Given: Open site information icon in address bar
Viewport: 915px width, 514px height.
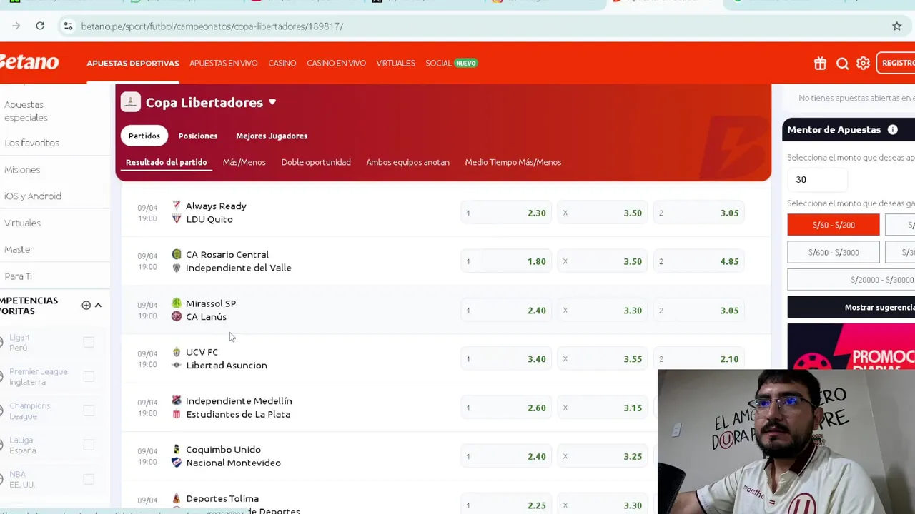Looking at the screenshot, I should [68, 26].
